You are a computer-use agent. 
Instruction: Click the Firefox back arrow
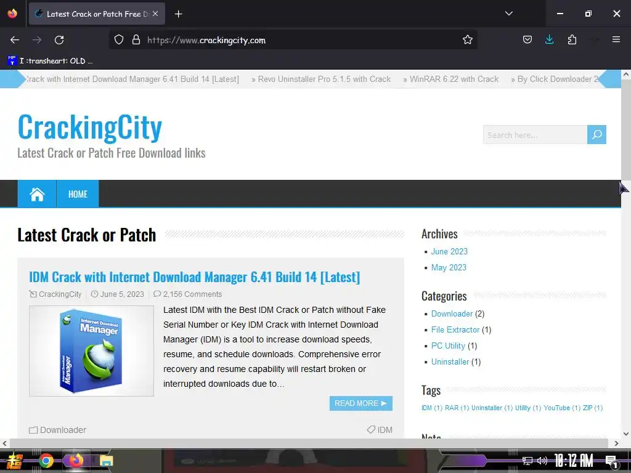(x=15, y=40)
